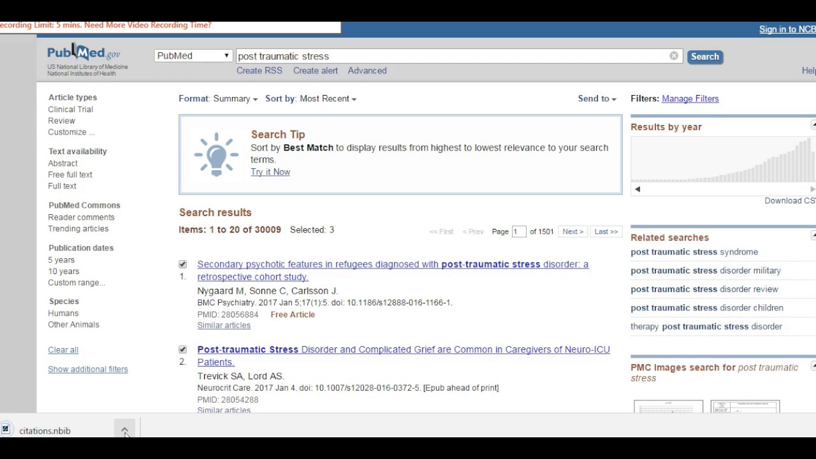The height and width of the screenshot is (459, 816).
Task: Filter by Clinical Trial article type
Action: click(71, 110)
